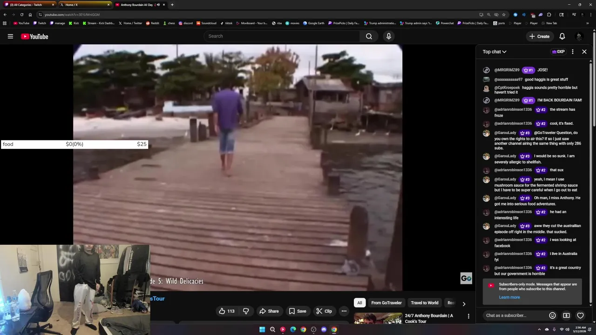Select the Anthony Bourdain All Day tab
The height and width of the screenshot is (335, 596).
click(140, 5)
